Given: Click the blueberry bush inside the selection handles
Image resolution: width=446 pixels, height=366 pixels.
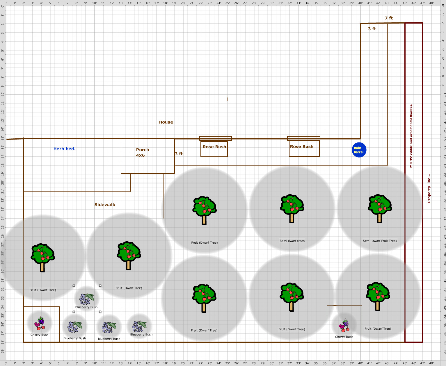Looking at the screenshot, I should point(87,299).
